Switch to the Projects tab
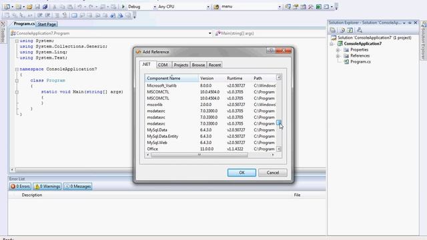427x240 pixels. tap(181, 65)
